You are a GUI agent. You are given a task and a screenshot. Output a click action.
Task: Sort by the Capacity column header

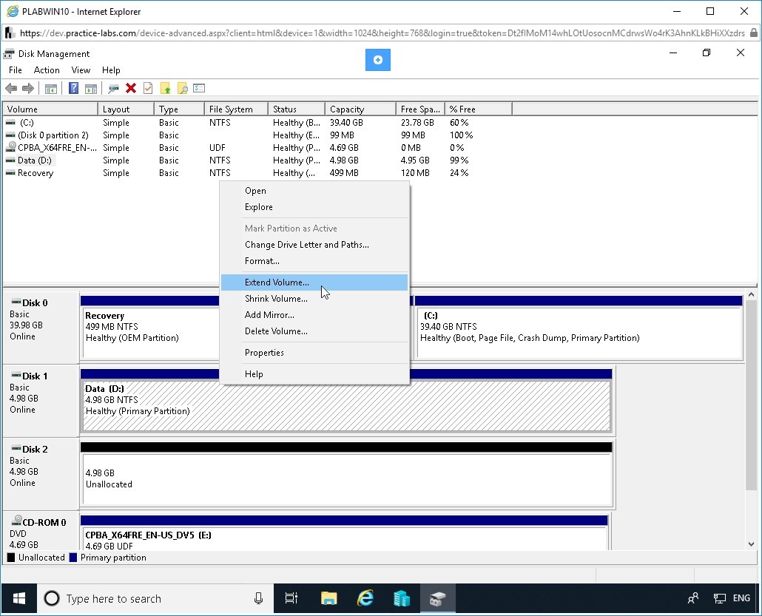pyautogui.click(x=360, y=109)
